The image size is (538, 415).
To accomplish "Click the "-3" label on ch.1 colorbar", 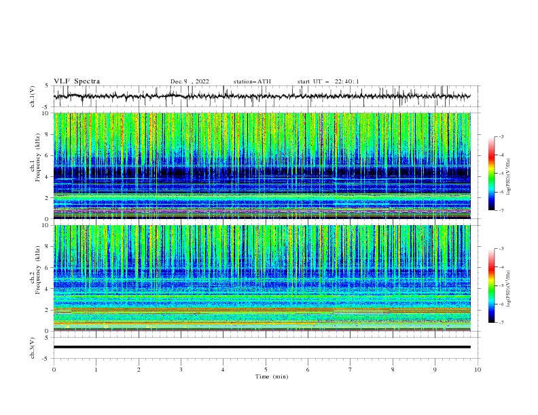I will click(x=501, y=136).
